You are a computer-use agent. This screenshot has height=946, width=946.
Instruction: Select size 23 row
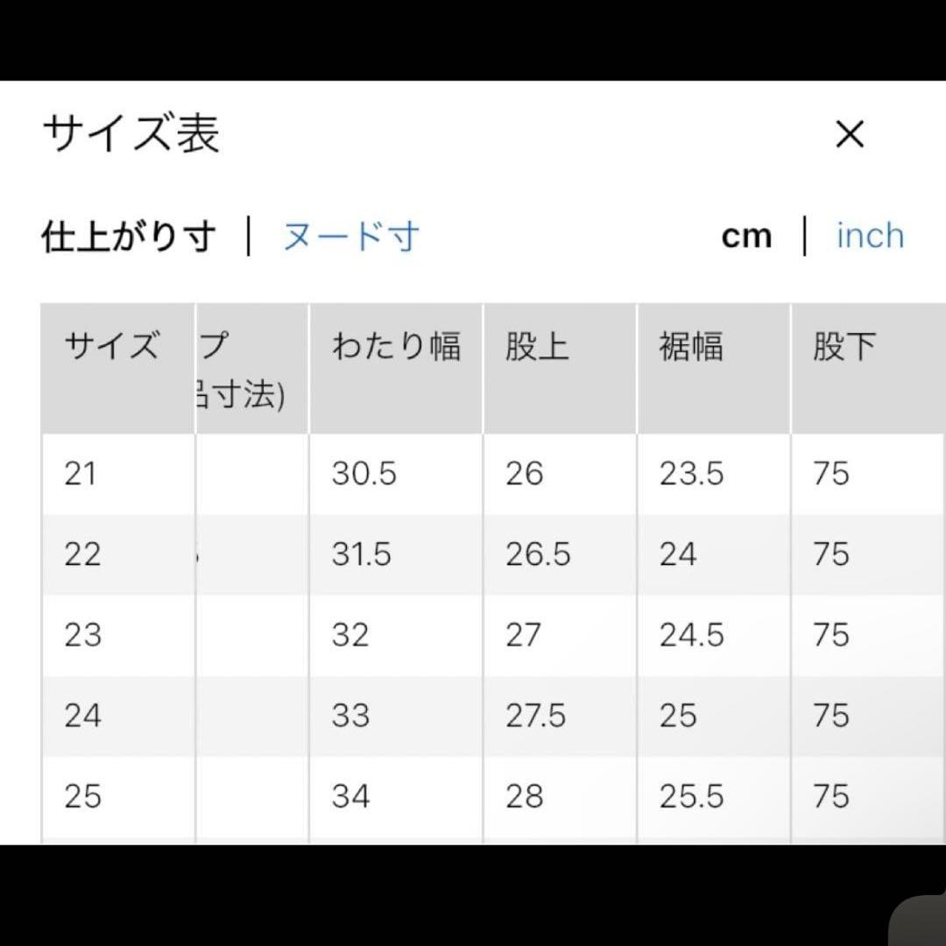pyautogui.click(x=492, y=635)
